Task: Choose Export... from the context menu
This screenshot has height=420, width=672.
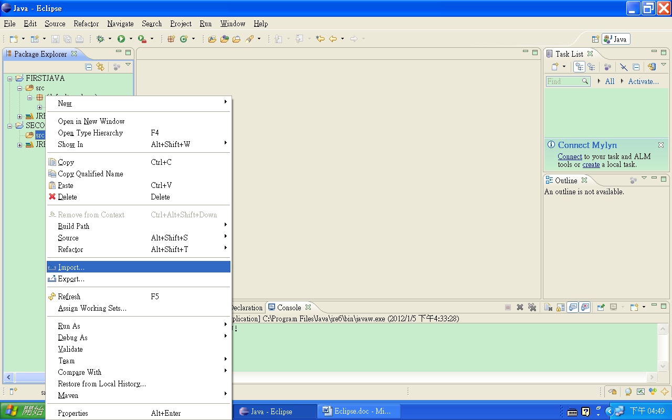Action: pyautogui.click(x=139, y=279)
